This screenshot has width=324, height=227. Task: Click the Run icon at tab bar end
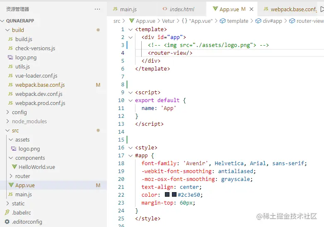pos(322,9)
